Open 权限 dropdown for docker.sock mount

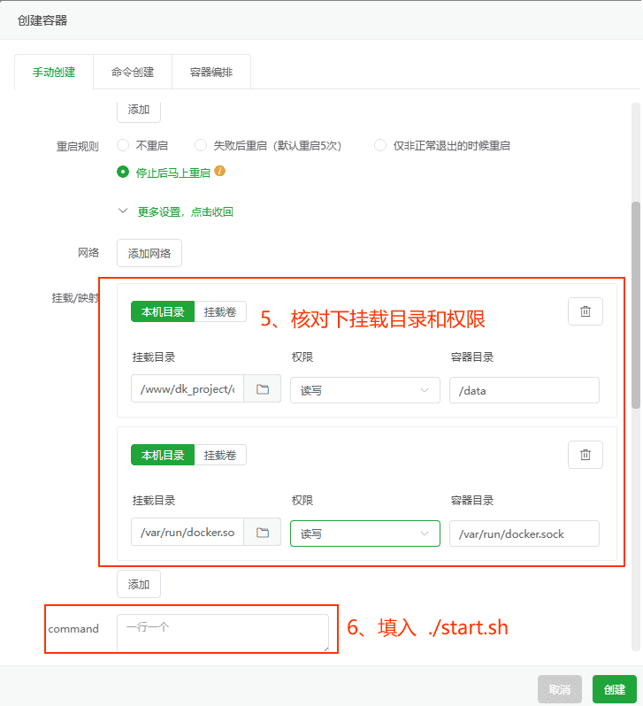tap(364, 533)
